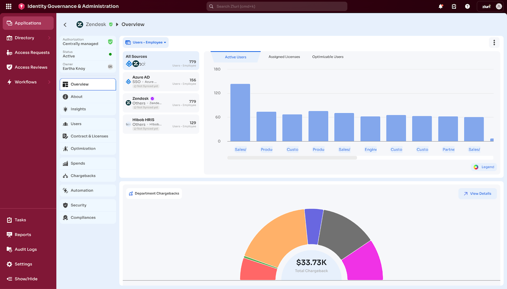Screen dimensions: 507x289
Task: Click the EK owner avatar badge
Action: pyautogui.click(x=110, y=66)
